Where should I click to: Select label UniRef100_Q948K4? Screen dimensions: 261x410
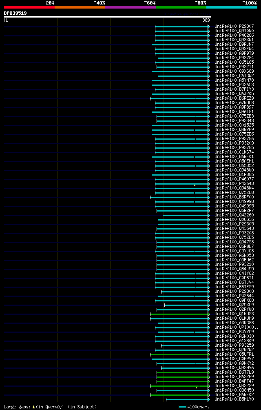coord(234,188)
